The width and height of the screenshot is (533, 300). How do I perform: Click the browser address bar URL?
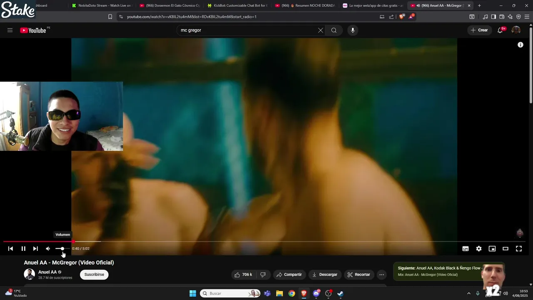coord(192,17)
